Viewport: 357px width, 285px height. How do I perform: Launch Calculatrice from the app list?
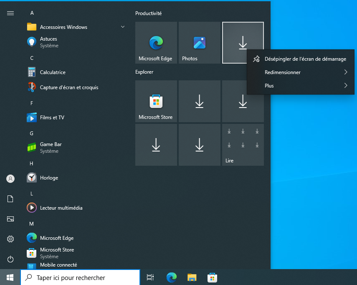(x=76, y=72)
